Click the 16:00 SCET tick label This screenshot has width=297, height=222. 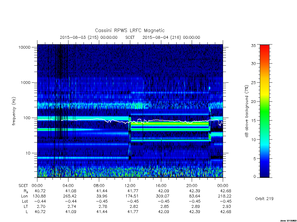tap(161, 186)
